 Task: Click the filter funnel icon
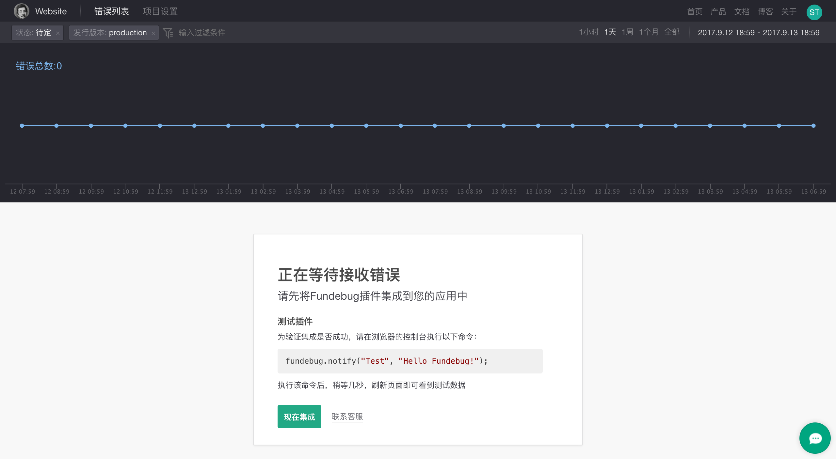[168, 33]
